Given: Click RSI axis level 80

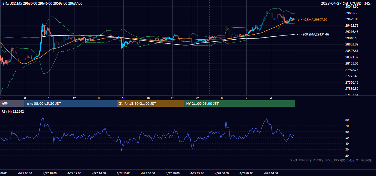Looking at the screenshot, I should click(x=347, y=120).
